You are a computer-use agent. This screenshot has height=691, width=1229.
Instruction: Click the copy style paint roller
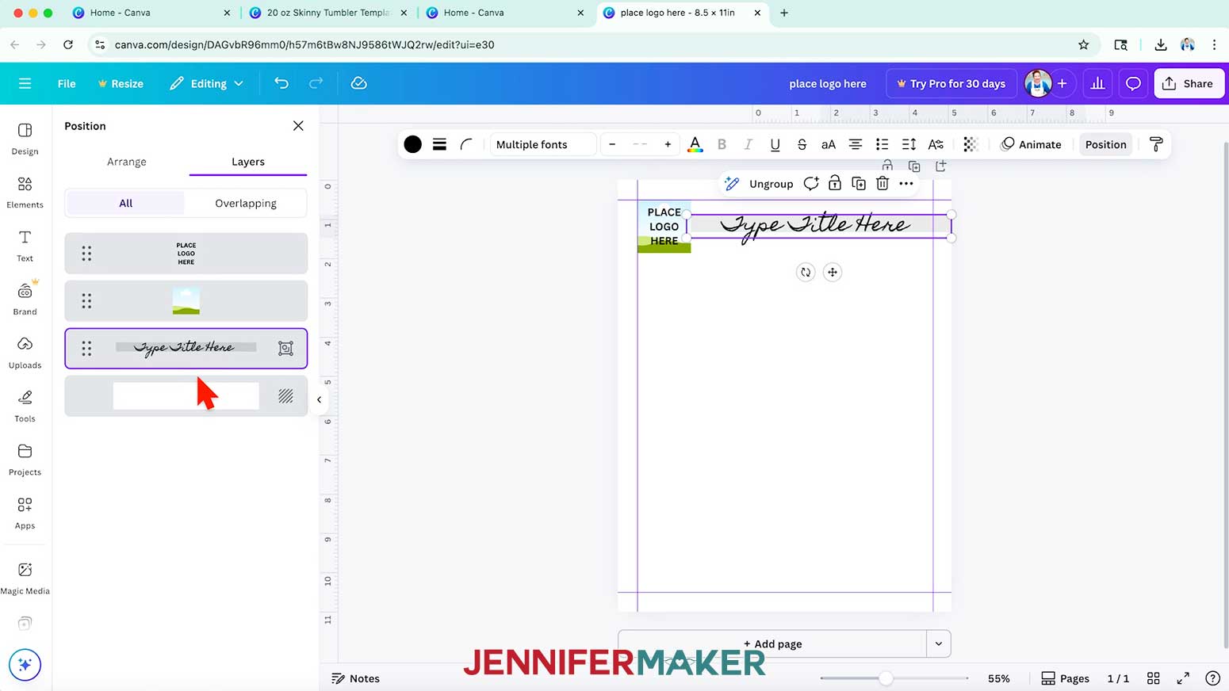point(1156,144)
